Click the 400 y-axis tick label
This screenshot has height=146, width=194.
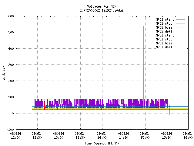click(x=11, y=49)
